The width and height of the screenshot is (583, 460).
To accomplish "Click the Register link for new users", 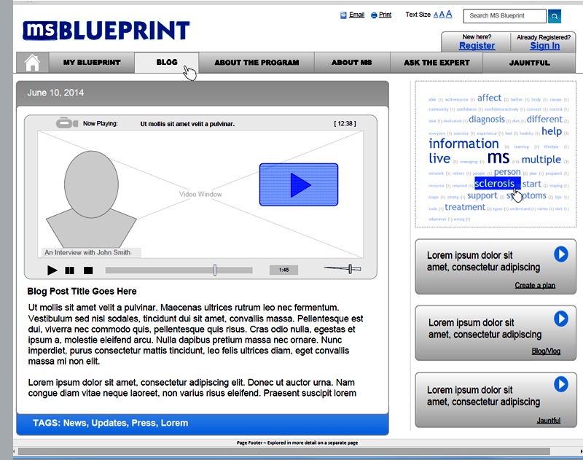I will pyautogui.click(x=476, y=45).
